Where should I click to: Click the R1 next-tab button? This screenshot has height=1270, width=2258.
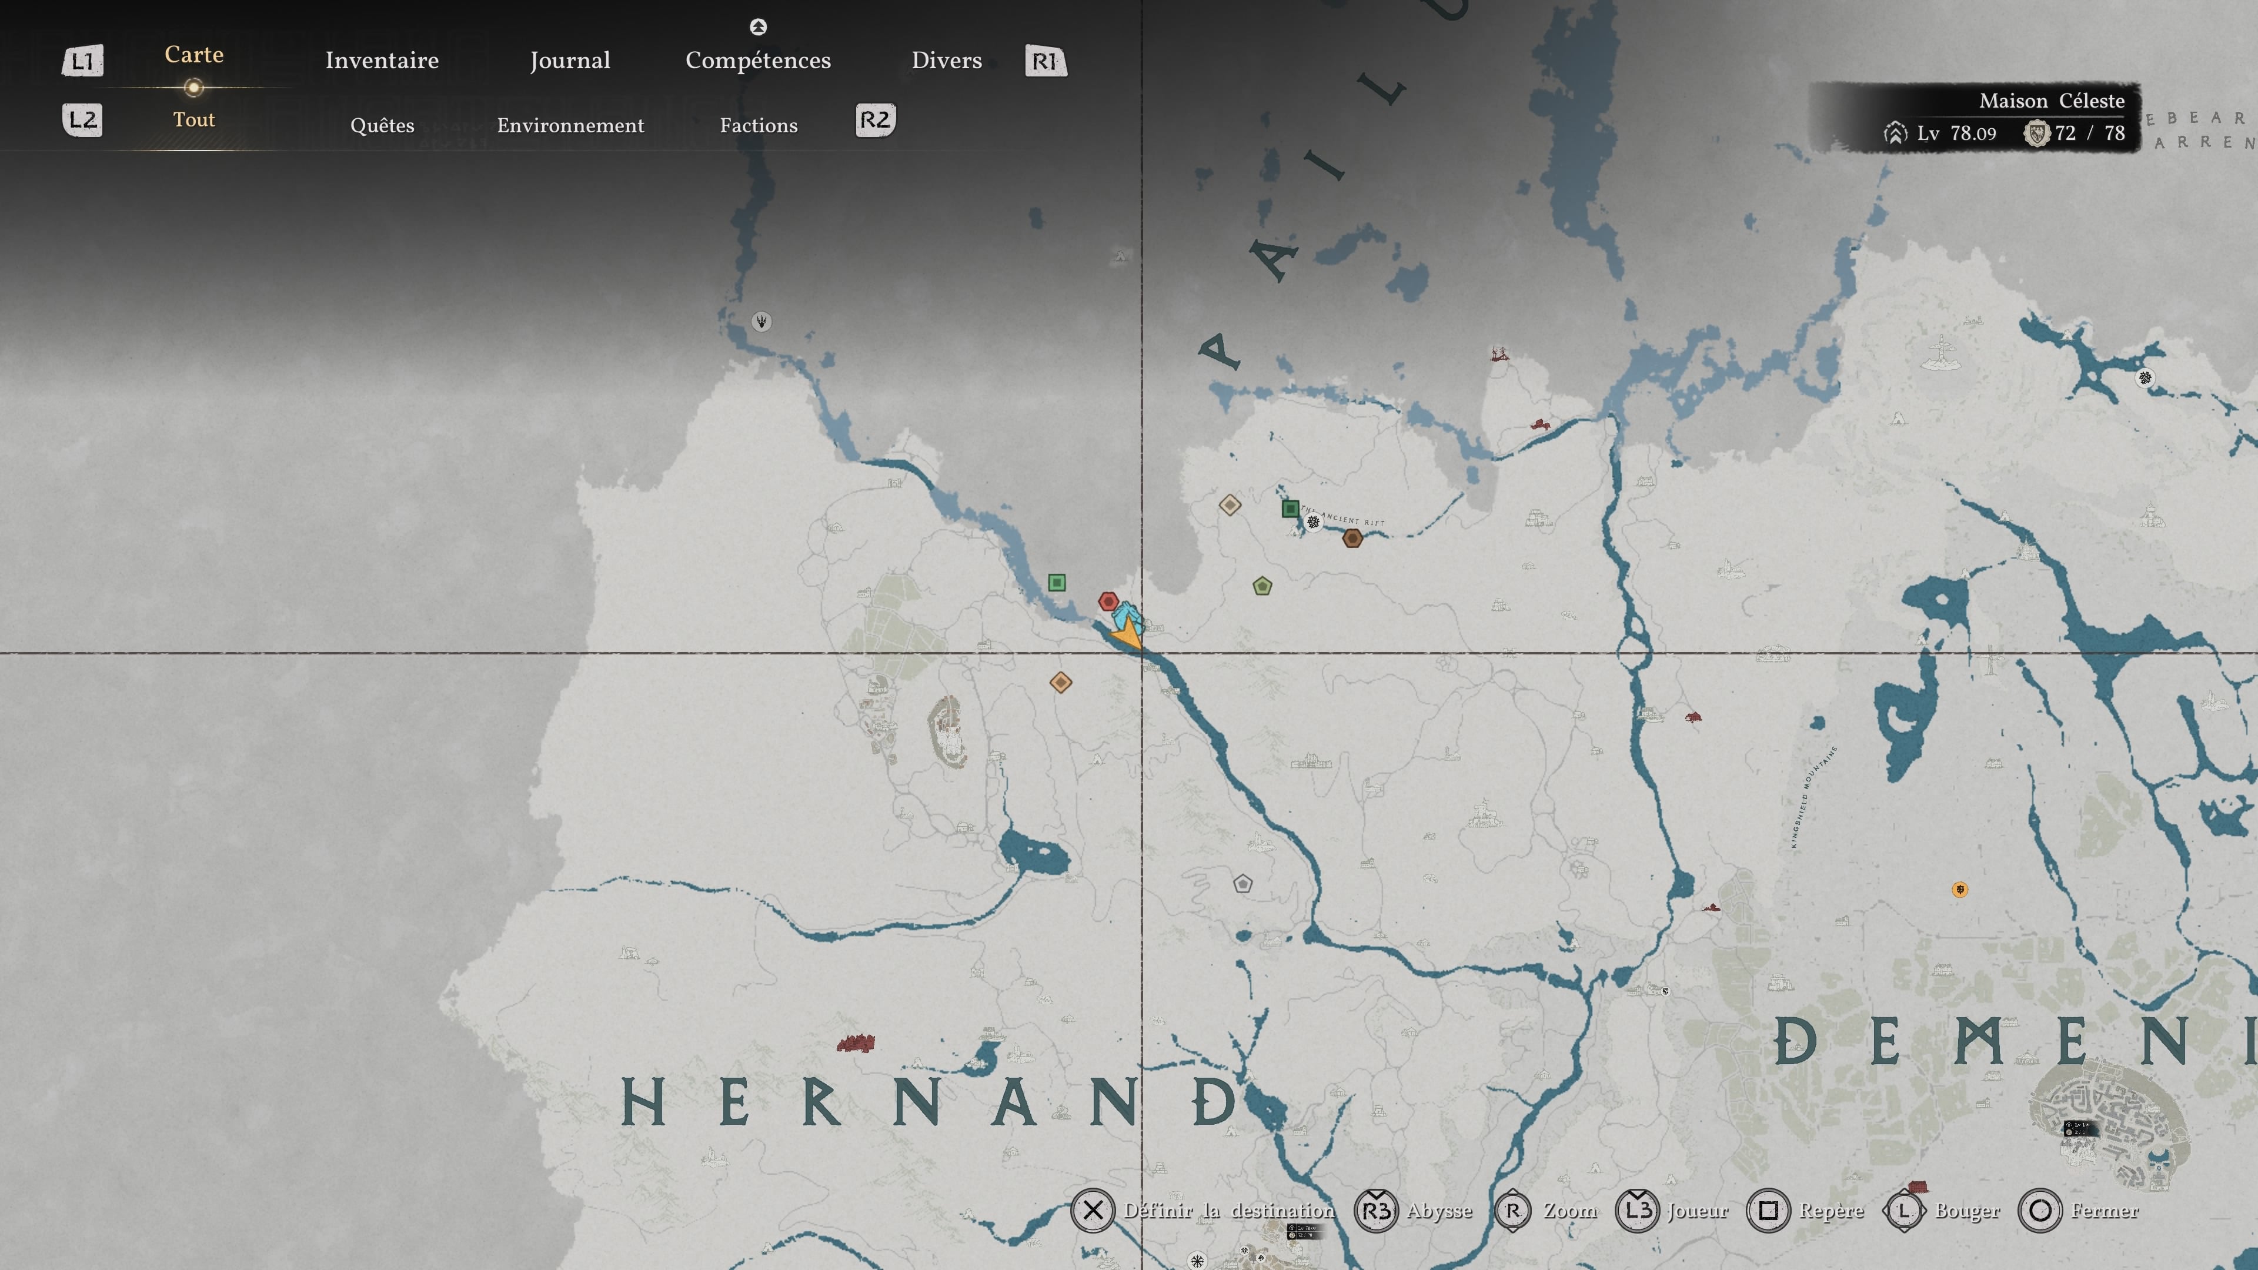1046,61
